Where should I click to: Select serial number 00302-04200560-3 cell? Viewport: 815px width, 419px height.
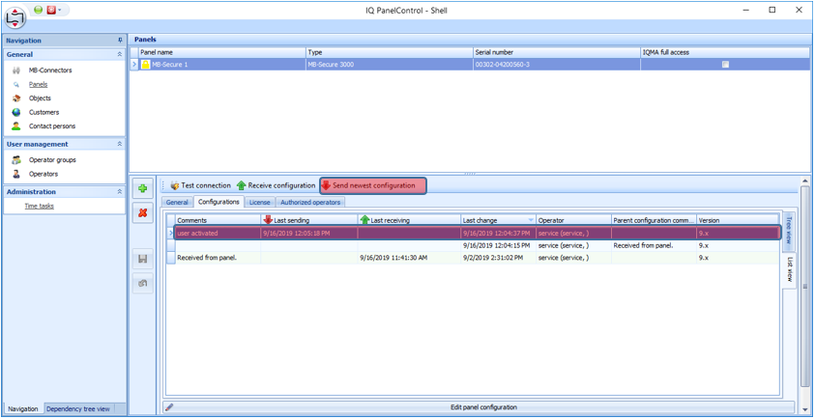557,65
